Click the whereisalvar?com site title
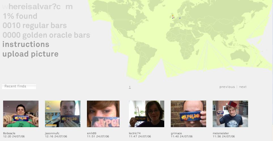This screenshot has height=141, width=273. [38, 6]
